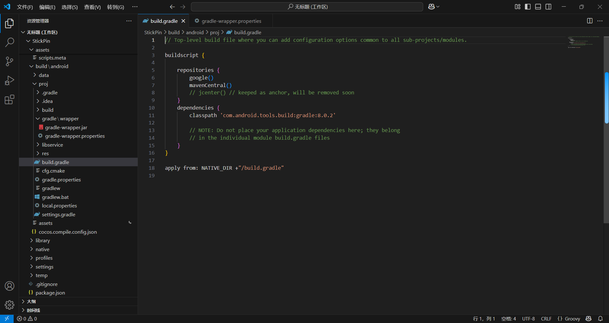Toggle the secondary sidebar visibility
This screenshot has width=609, height=323.
coord(548,7)
